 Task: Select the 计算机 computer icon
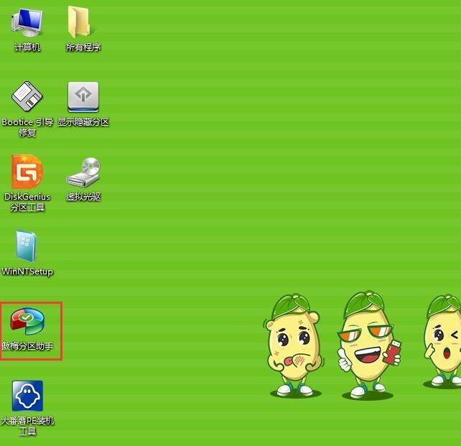point(27,22)
